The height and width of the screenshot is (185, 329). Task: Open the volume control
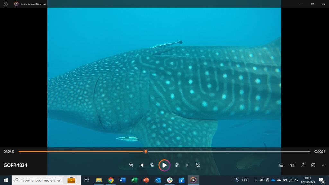[x=292, y=165]
